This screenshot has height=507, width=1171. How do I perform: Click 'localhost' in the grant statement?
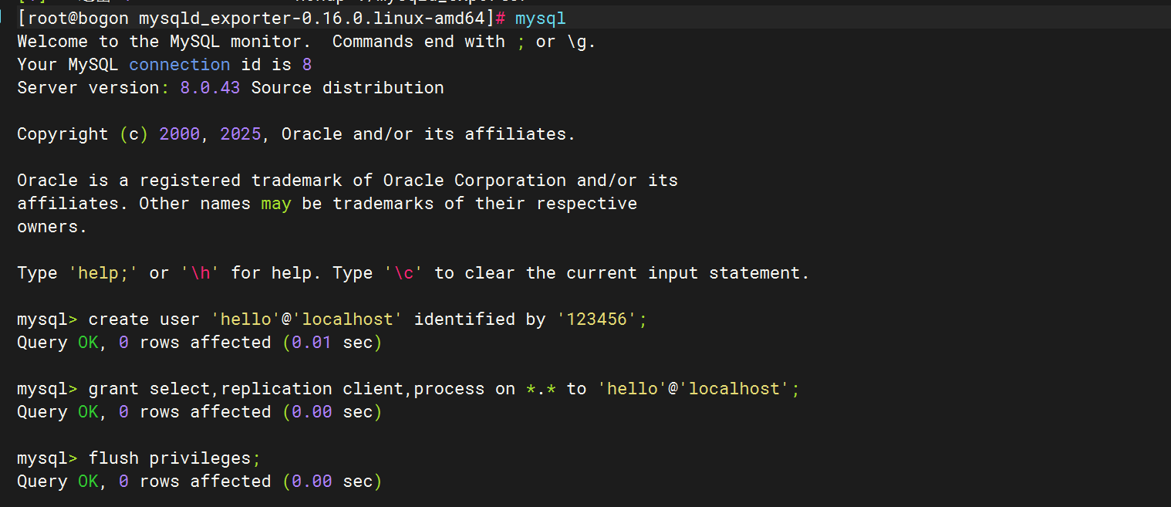click(x=734, y=389)
